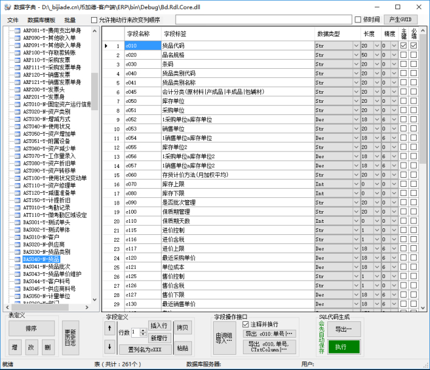Image resolution: width=430 pixels, height=370 pixels.
Task: Click 由词组导入… button
Action: [224, 338]
